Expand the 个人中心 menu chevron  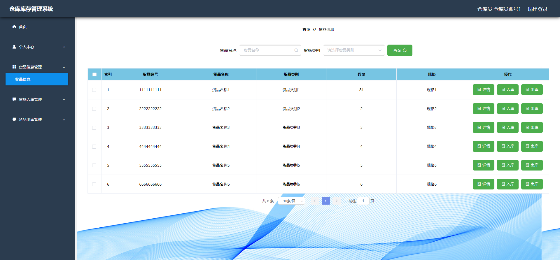point(64,47)
